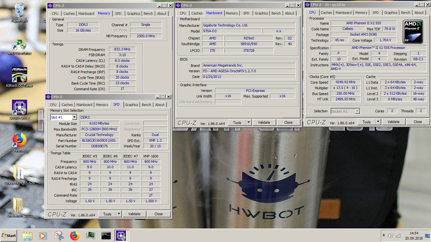This screenshot has width=431, height=242.
Task: Open the volume control tray icon
Action: [391, 235]
